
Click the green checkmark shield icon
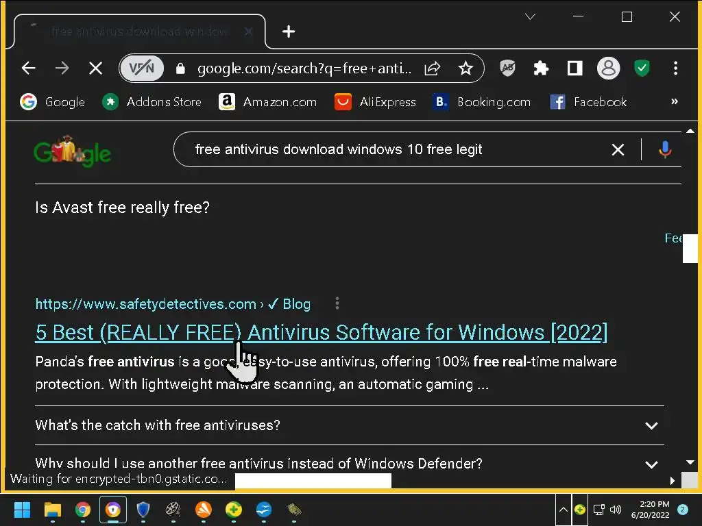point(642,68)
